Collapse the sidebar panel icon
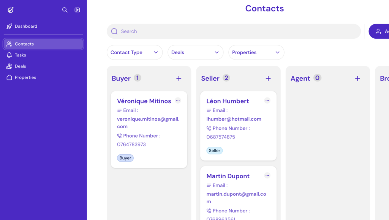The image size is (389, 220). coord(77,10)
